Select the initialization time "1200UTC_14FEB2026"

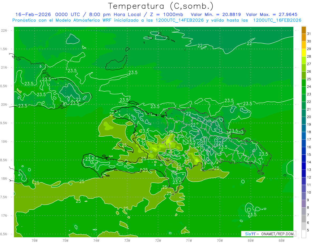coord(180,20)
